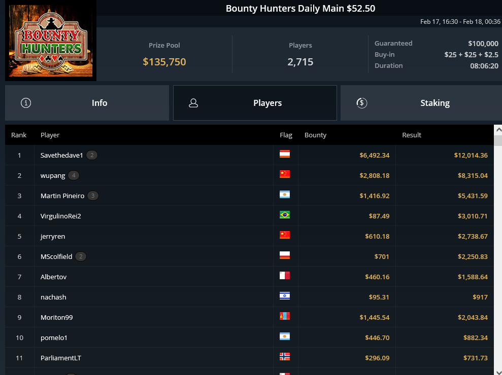Sort by the Bounty column header
Image resolution: width=502 pixels, height=375 pixels.
(x=315, y=135)
